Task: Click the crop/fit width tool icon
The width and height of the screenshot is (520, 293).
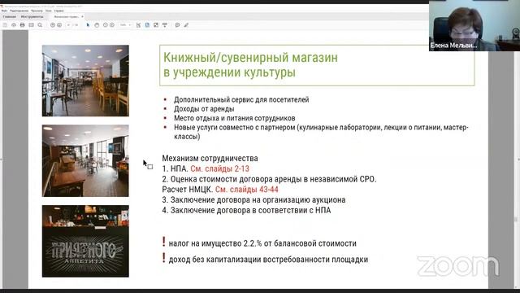Action: click(139, 25)
